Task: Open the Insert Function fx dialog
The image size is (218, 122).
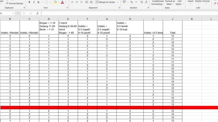Action: tap(37, 13)
